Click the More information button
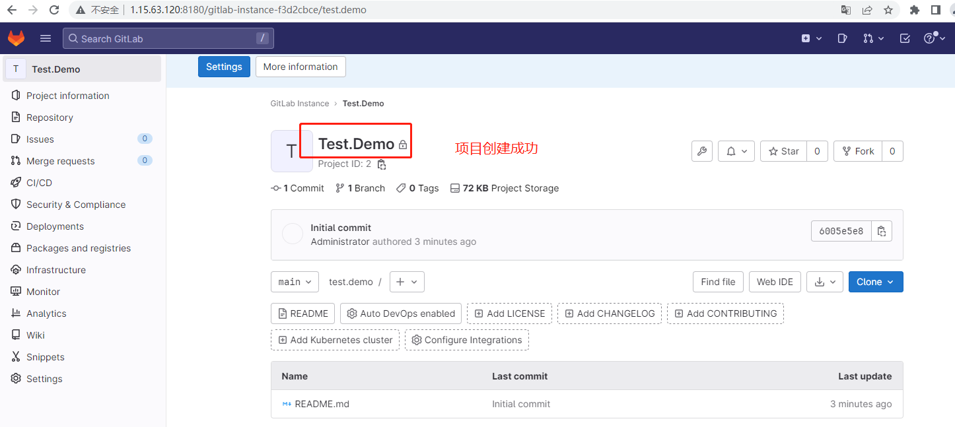 click(301, 67)
